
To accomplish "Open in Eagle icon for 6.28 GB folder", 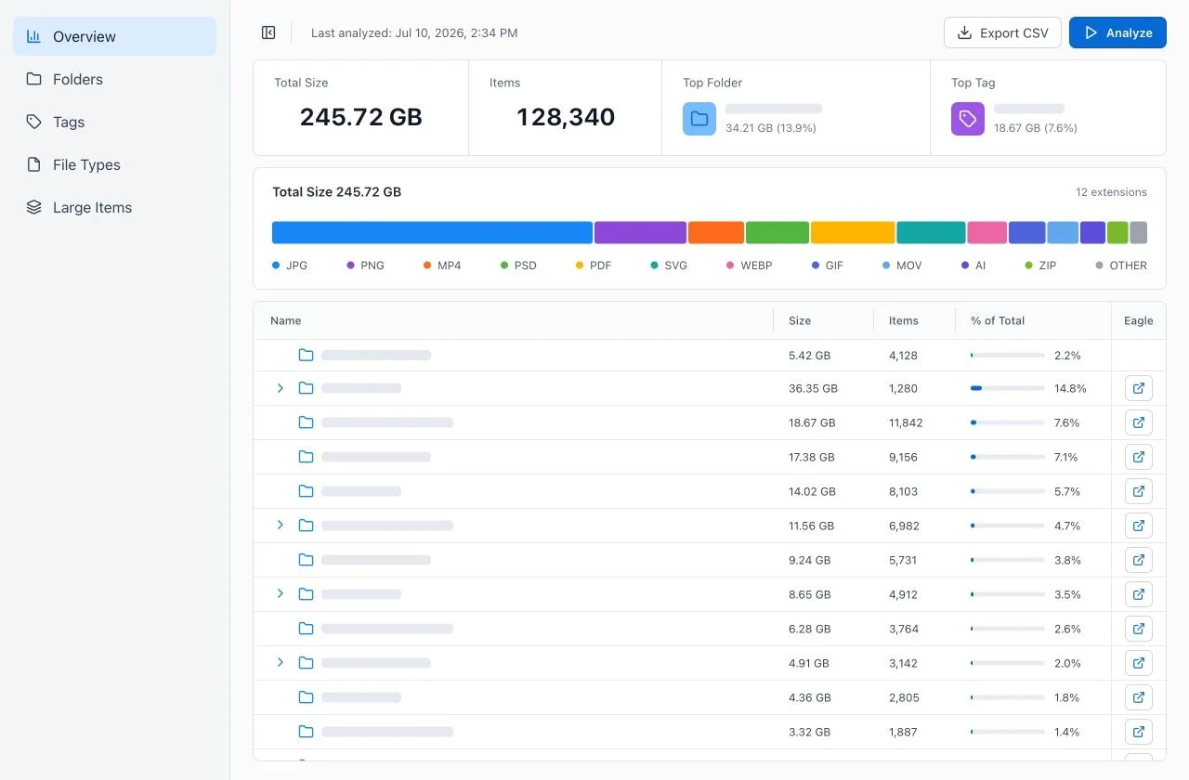I will (1139, 629).
